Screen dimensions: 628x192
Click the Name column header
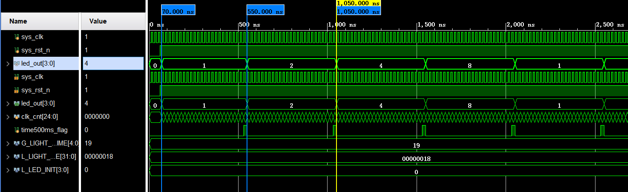pyautogui.click(x=18, y=21)
